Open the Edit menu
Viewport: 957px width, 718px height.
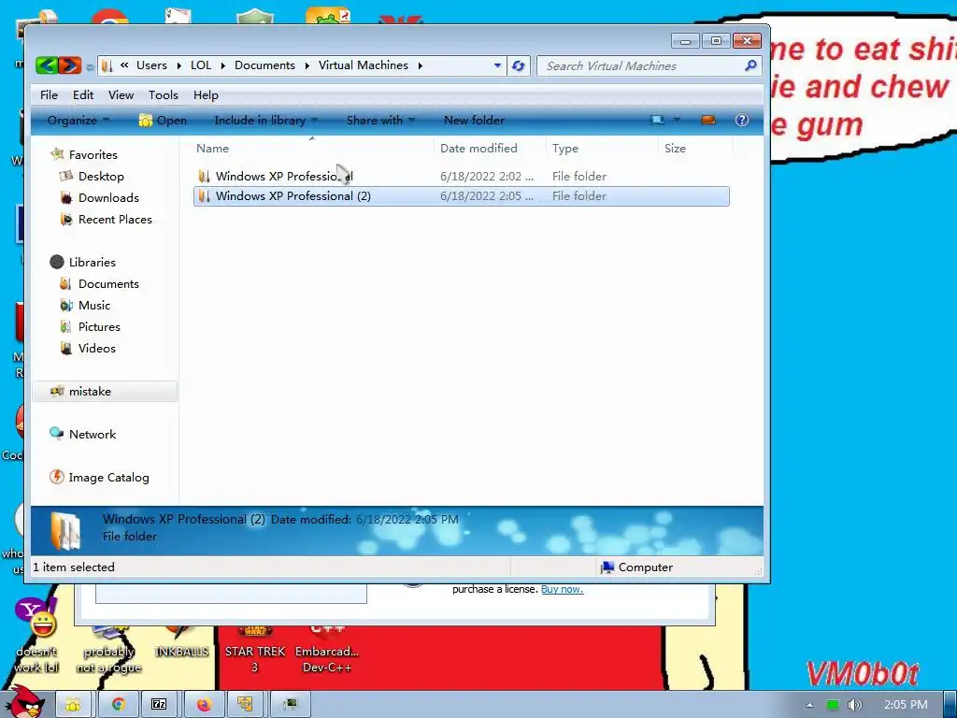click(x=83, y=95)
